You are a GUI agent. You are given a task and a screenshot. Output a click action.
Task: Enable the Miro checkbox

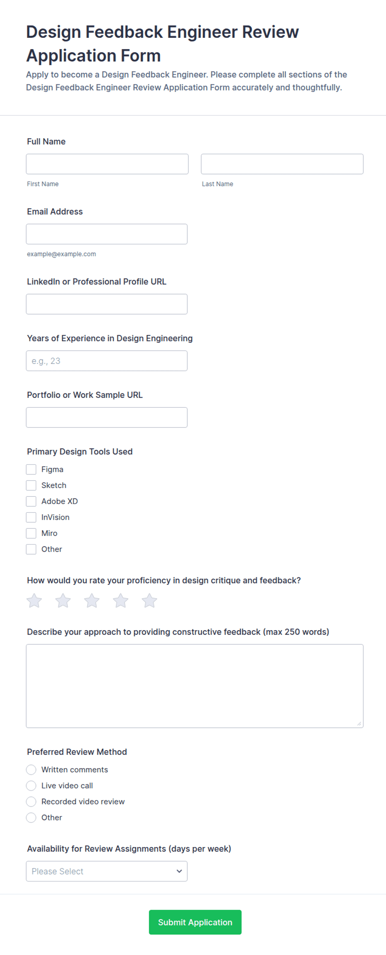[x=31, y=533]
